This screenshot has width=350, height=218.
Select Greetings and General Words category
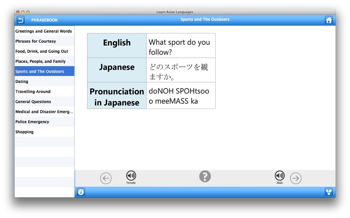pyautogui.click(x=45, y=31)
